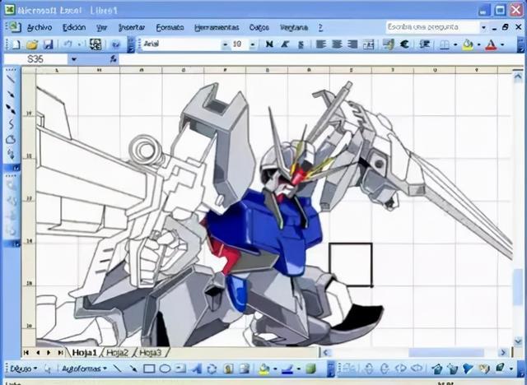
Task: Open the Ventana menu
Action: (x=294, y=27)
